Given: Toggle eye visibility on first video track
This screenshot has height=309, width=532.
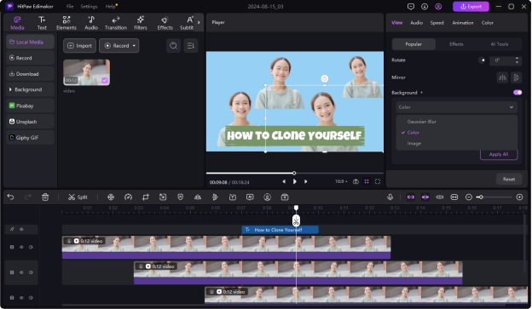Looking at the screenshot, I should (x=21, y=247).
